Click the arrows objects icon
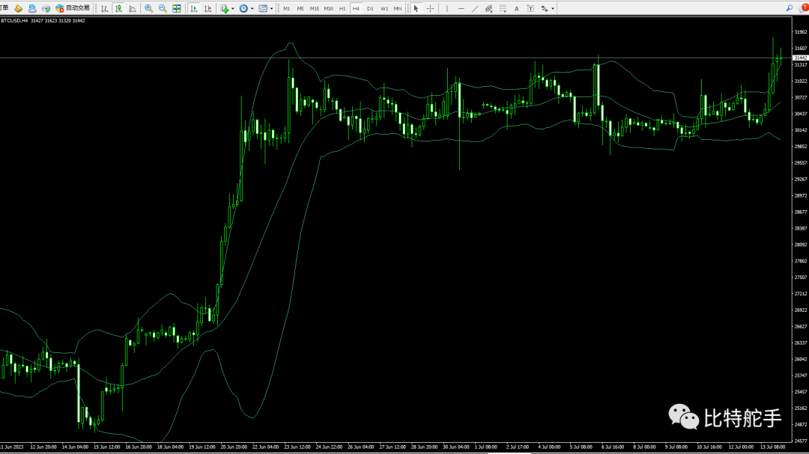This screenshot has width=809, height=454. click(545, 8)
